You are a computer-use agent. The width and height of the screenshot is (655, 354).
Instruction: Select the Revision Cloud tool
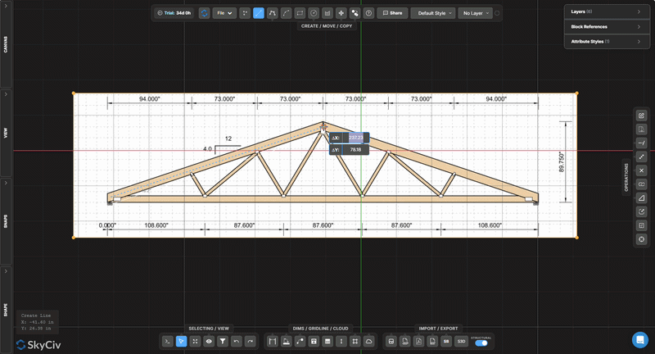(369, 342)
